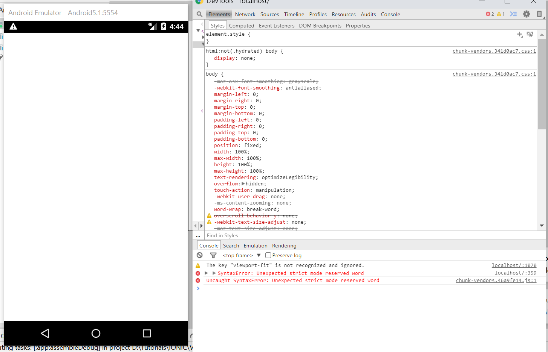The height and width of the screenshot is (352, 548).
Task: Open the top frame dropdown
Action: pyautogui.click(x=242, y=255)
